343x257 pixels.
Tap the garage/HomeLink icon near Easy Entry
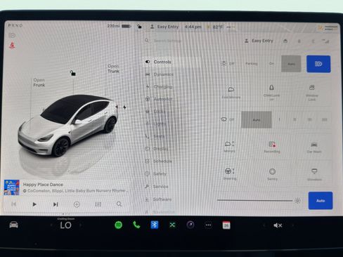tap(285, 41)
